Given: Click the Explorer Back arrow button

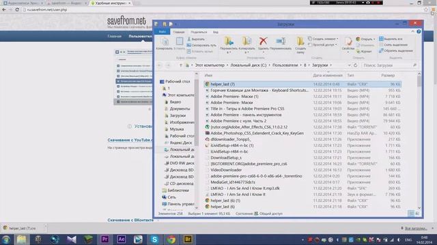Looking at the screenshot, I should (x=160, y=65).
